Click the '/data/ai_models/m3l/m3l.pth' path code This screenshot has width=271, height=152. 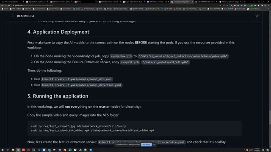click(165, 62)
